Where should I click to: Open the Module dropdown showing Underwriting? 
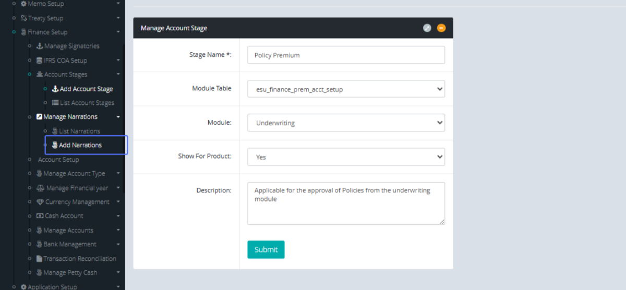click(346, 123)
